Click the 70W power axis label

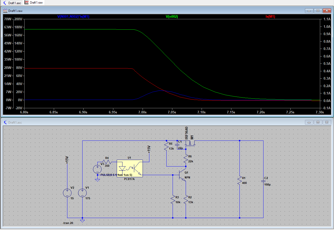(8, 19)
